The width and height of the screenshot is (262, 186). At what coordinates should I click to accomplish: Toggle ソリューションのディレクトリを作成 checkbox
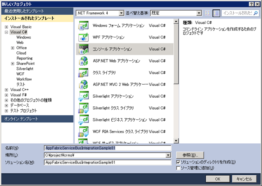tap(178, 162)
